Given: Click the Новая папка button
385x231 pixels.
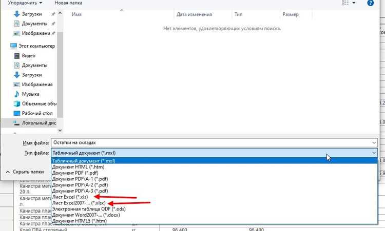Looking at the screenshot, I should coord(68,3).
